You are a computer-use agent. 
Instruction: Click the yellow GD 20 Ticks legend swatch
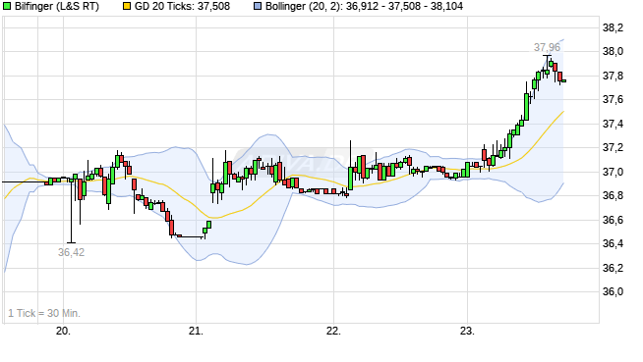[x=127, y=7]
